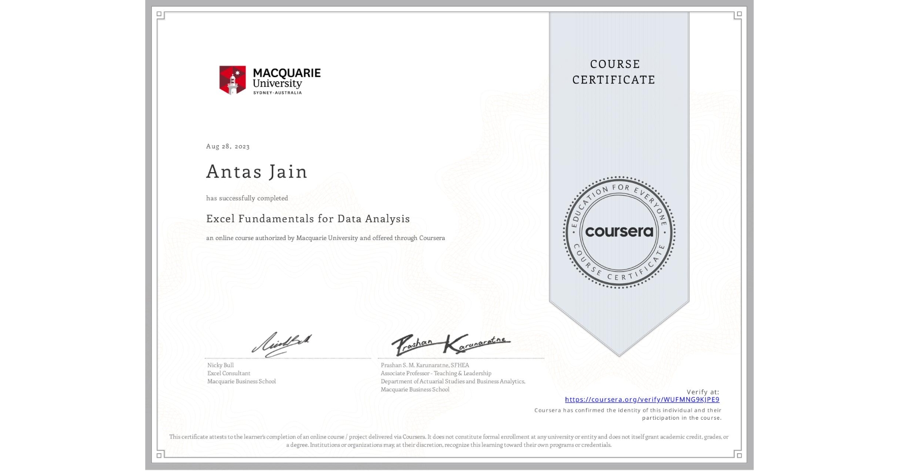
Task: Select the text Excel Consultant
Action: pyautogui.click(x=229, y=374)
